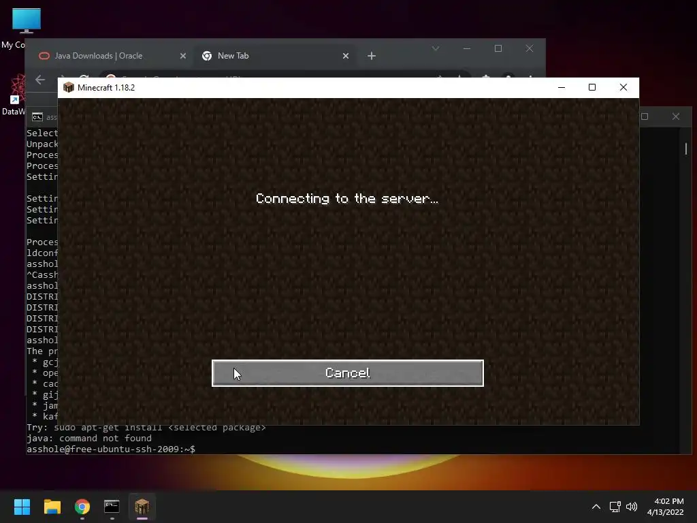Click terminal prompt line free-ubuntu-ssh-2009
The width and height of the screenshot is (697, 523).
point(111,449)
